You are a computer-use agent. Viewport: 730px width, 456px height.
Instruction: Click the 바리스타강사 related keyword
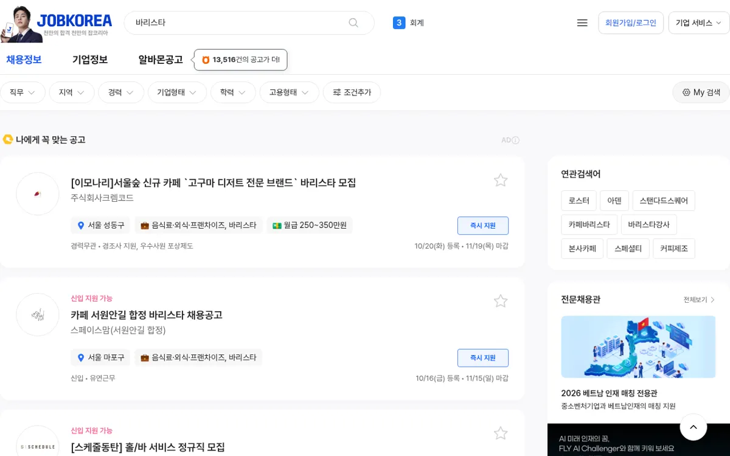tap(649, 224)
